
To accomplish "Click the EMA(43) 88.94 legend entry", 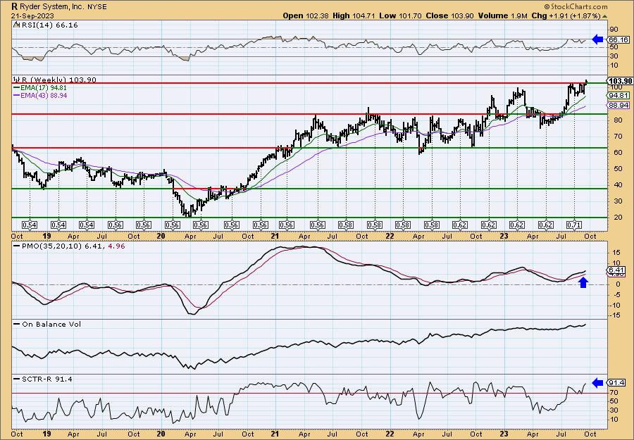I will (40, 96).
